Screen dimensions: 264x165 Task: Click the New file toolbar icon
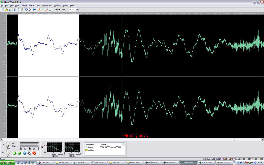(3, 10)
